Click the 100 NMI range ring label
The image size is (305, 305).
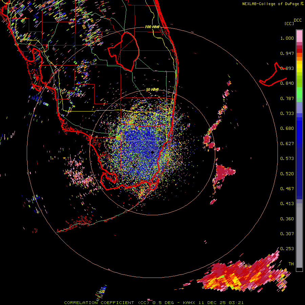pos(152,27)
